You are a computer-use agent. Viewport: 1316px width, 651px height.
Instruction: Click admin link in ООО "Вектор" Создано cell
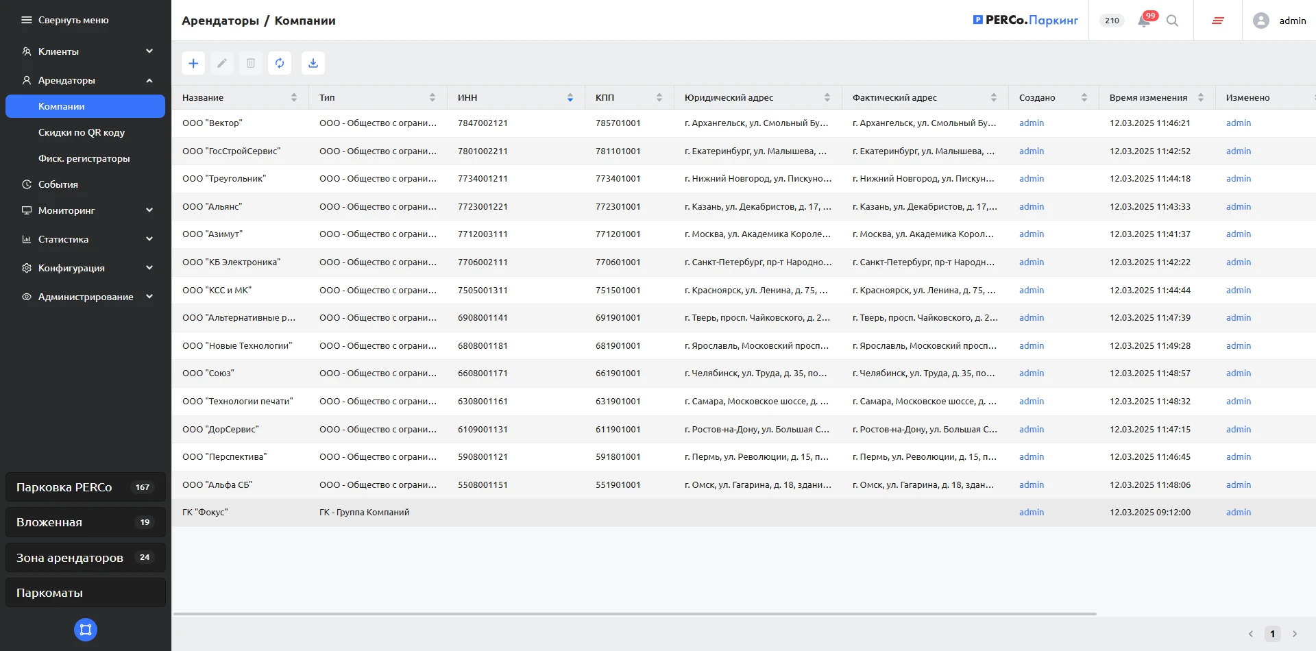point(1031,123)
